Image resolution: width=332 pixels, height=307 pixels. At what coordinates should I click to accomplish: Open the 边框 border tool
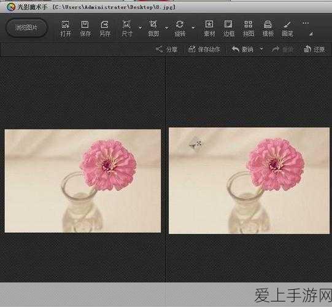click(229, 29)
